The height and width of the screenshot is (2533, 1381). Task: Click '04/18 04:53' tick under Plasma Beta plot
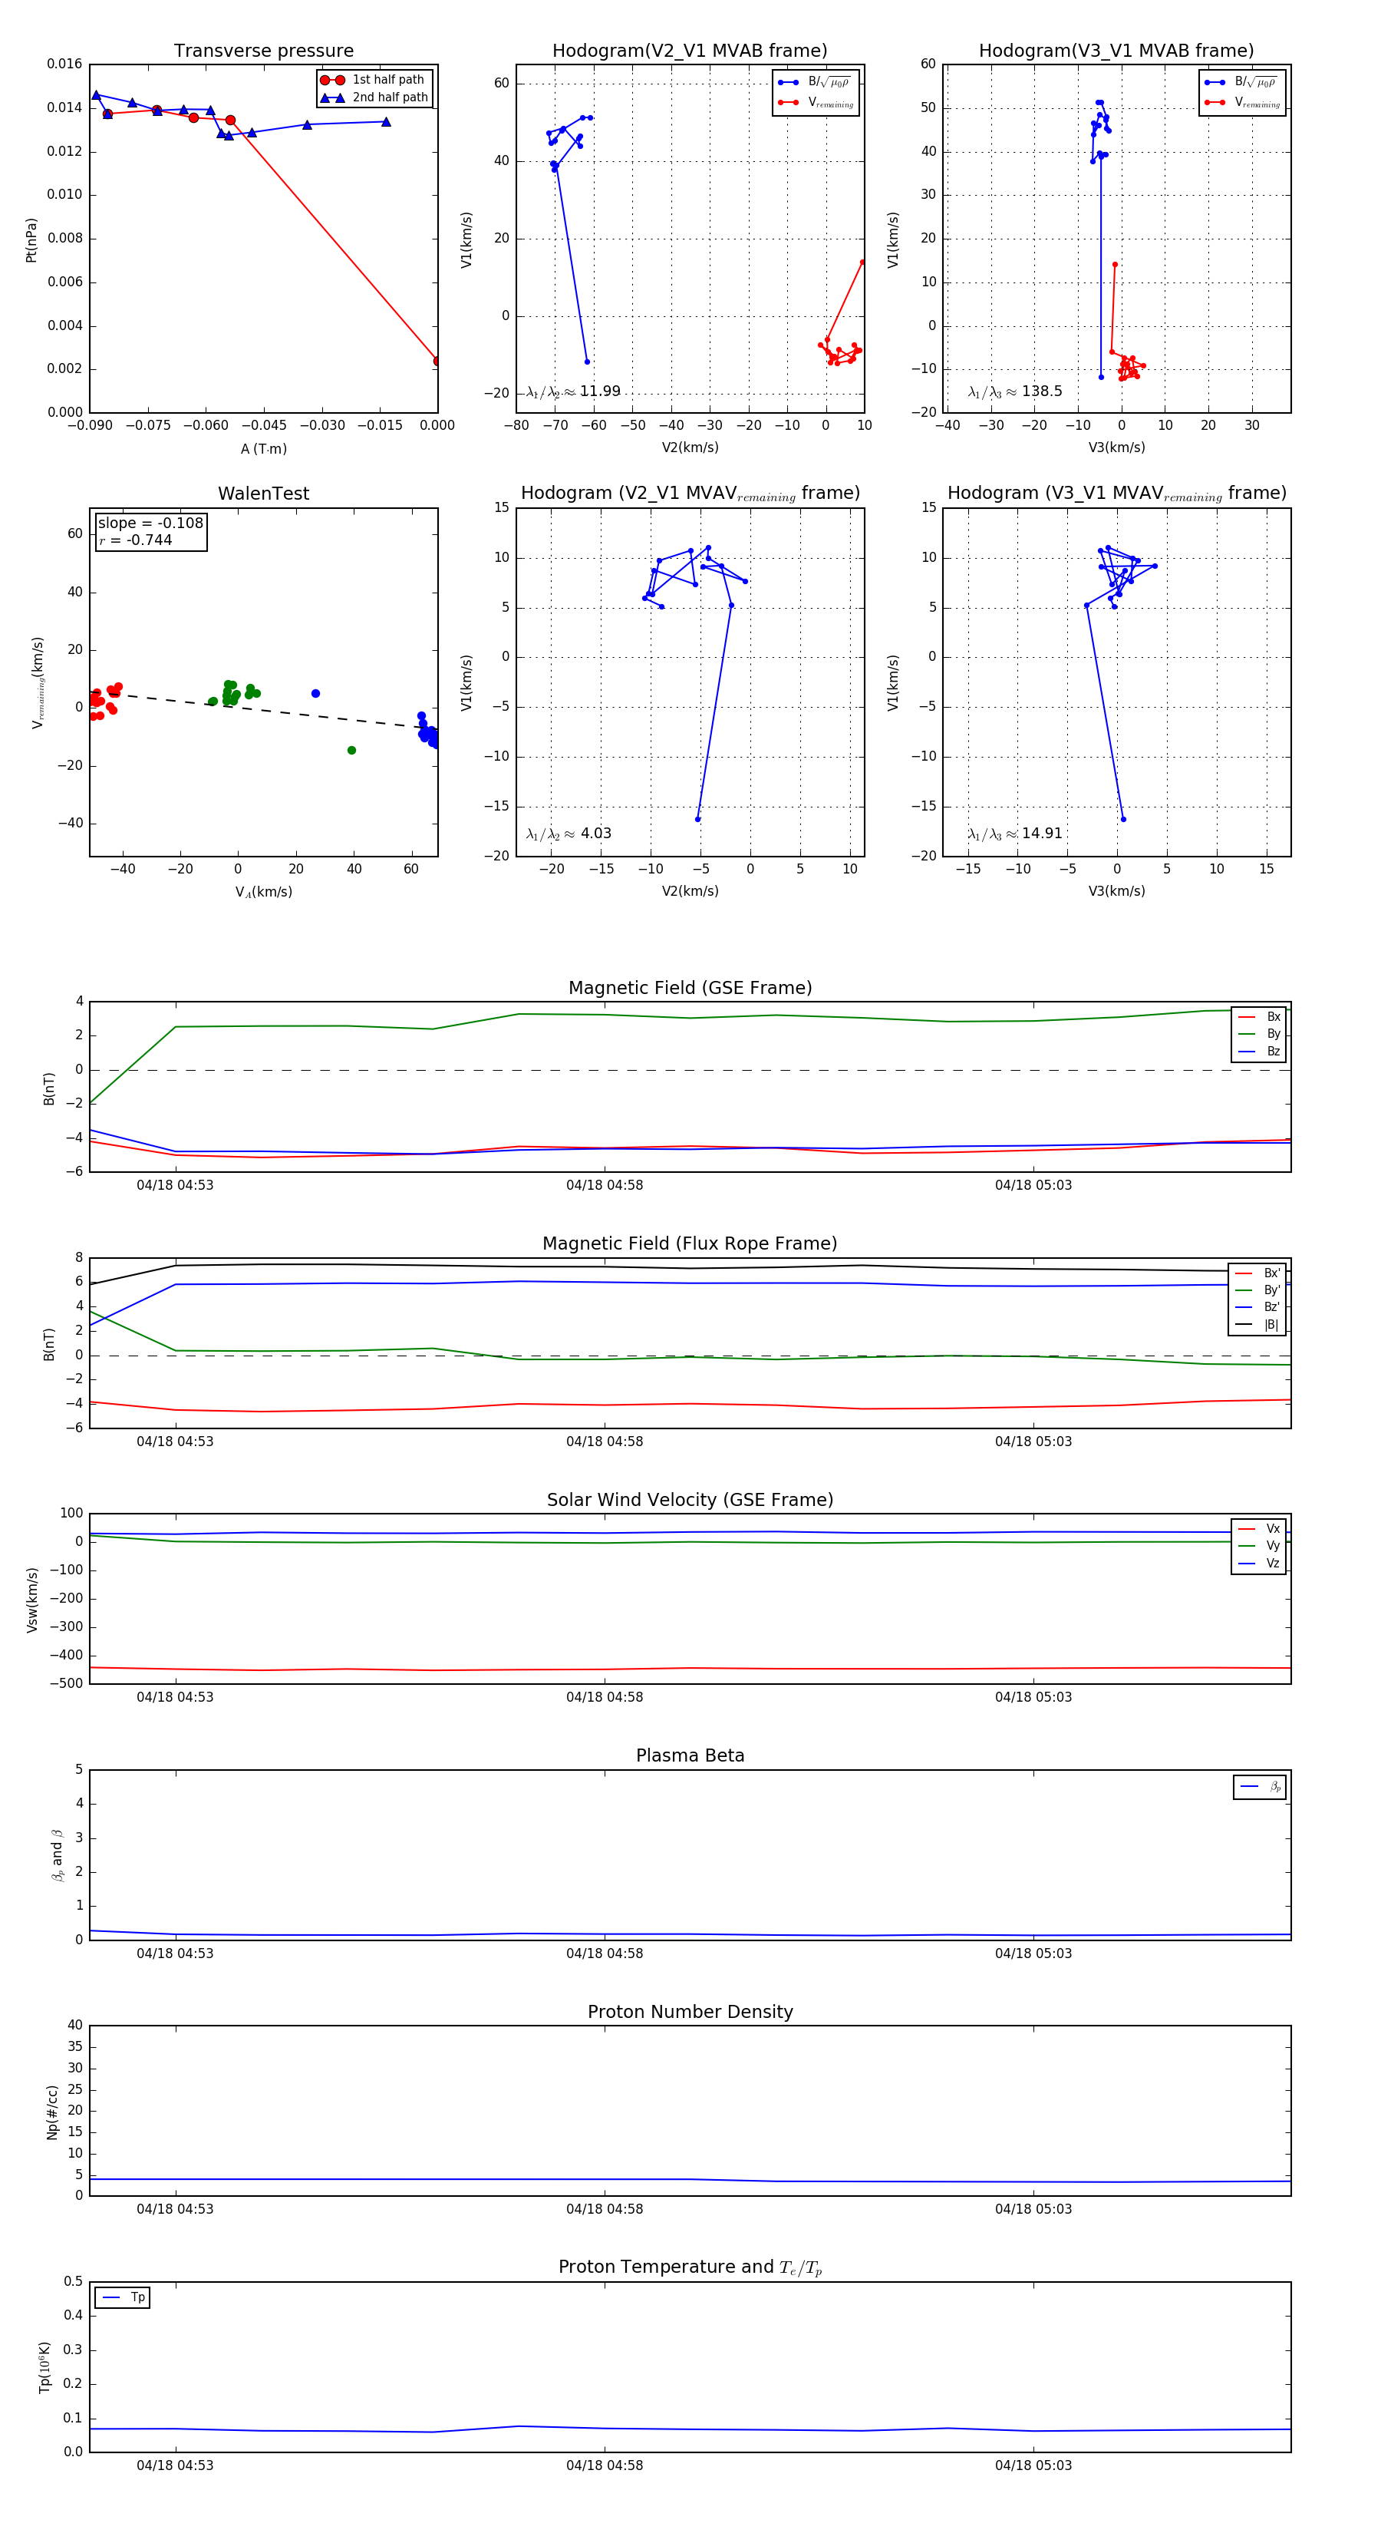[x=175, y=1953]
